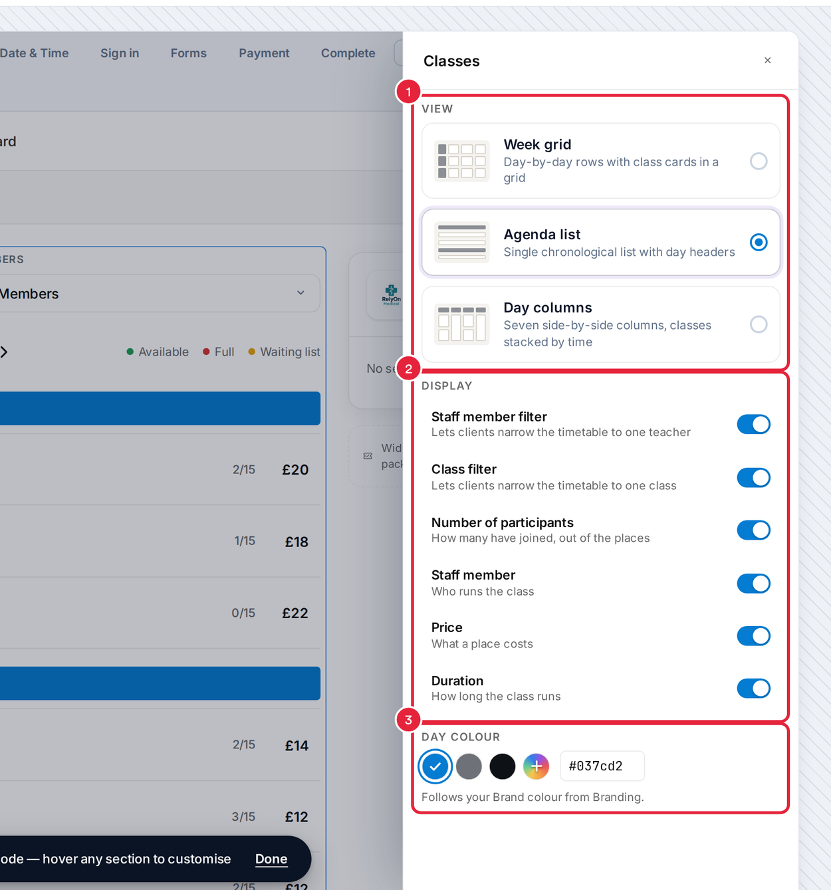
Task: Click the Done link in bottom bar
Action: coord(271,859)
